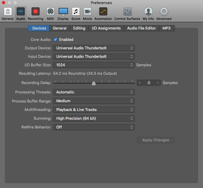Click the My Info profile icon
203x188 pixels.
(x=148, y=12)
